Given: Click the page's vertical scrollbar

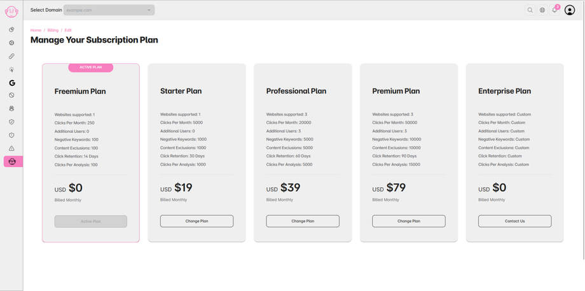Looking at the screenshot, I should point(583,127).
